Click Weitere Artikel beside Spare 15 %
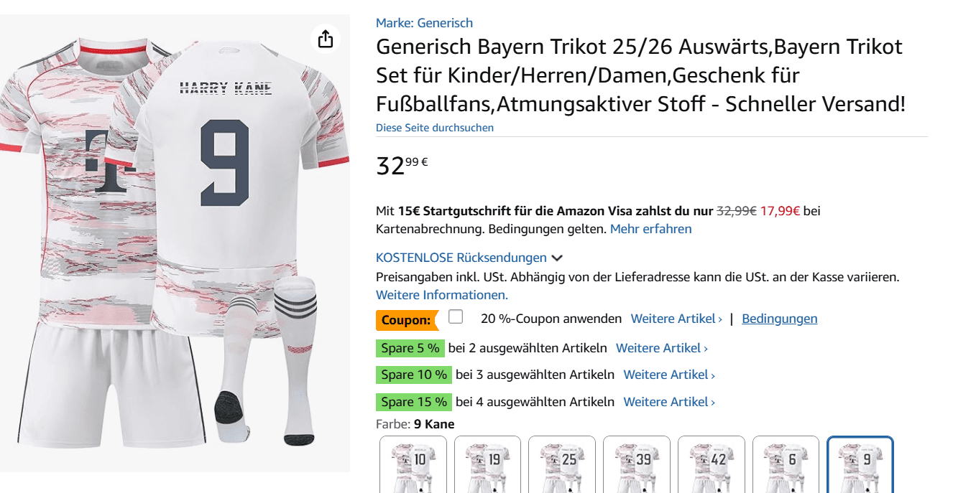Image resolution: width=953 pixels, height=493 pixels. tap(667, 401)
